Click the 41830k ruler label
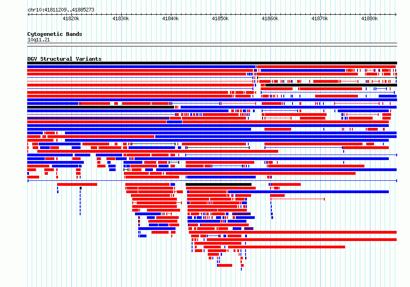Screen dimensions: 410x287 click(x=121, y=18)
